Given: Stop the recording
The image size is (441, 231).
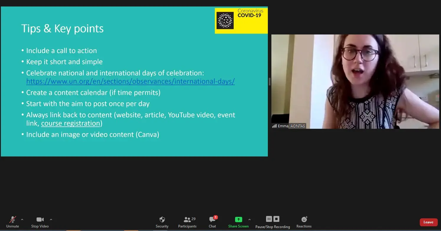Looking at the screenshot, I should click(x=276, y=219).
